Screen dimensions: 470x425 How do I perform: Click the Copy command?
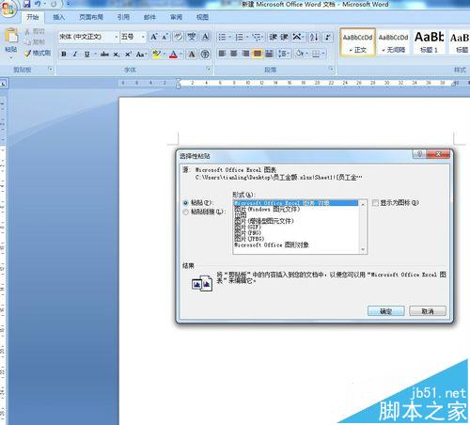tap(35, 41)
